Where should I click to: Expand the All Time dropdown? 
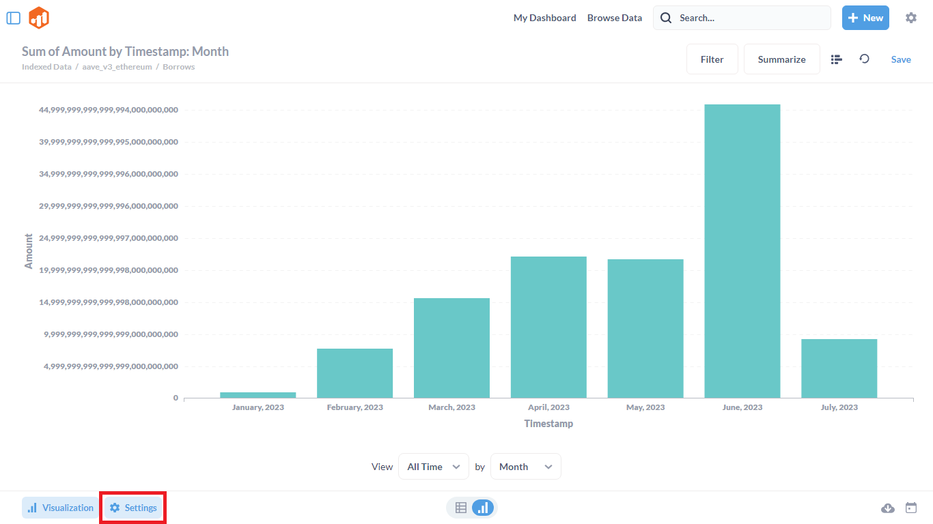point(433,467)
